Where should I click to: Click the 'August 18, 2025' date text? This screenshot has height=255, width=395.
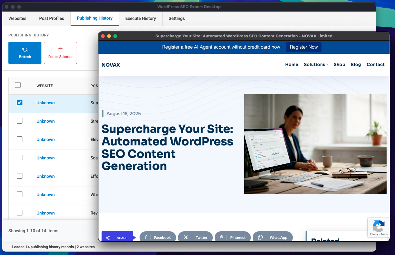coord(124,114)
